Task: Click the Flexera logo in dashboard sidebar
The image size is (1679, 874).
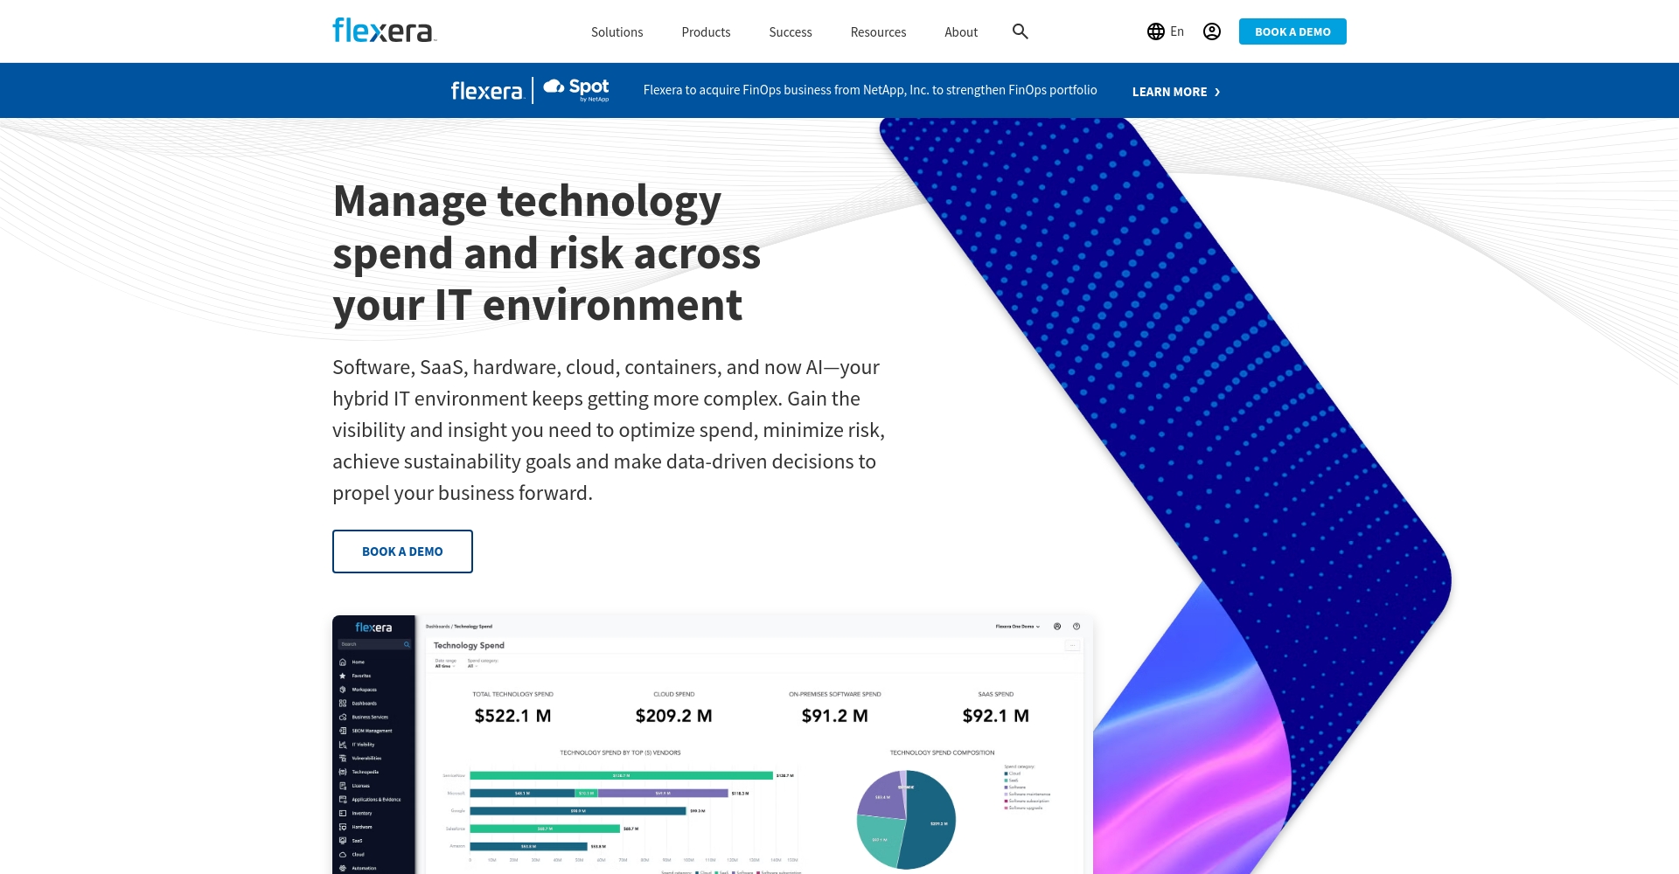Action: pyautogui.click(x=373, y=628)
